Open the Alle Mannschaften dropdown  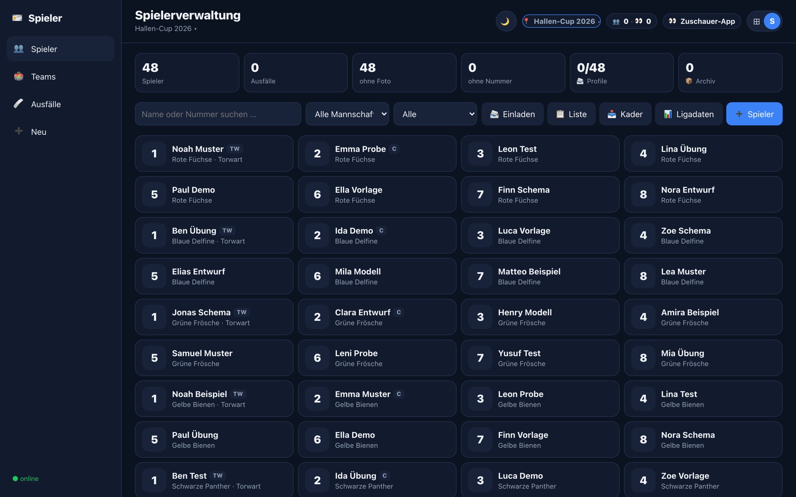(x=347, y=114)
